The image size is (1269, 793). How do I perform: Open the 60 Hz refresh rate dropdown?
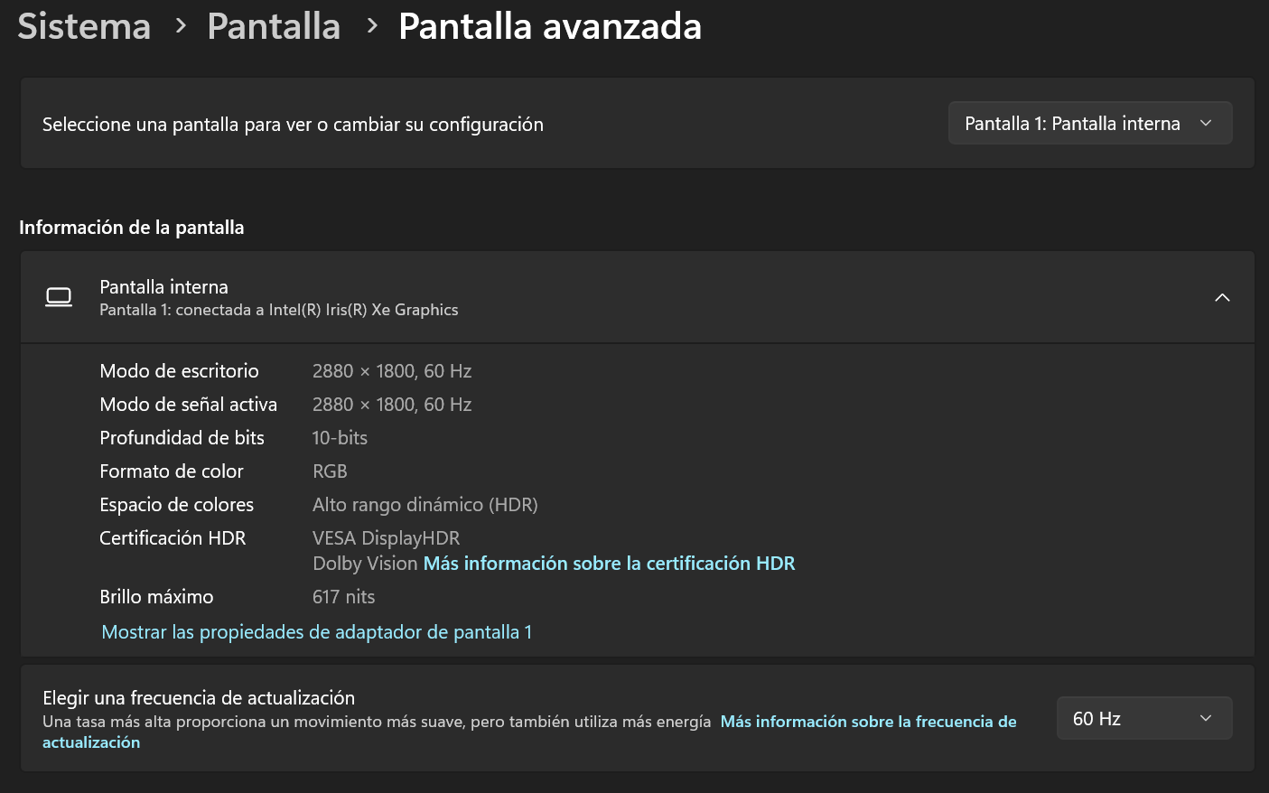pos(1143,719)
